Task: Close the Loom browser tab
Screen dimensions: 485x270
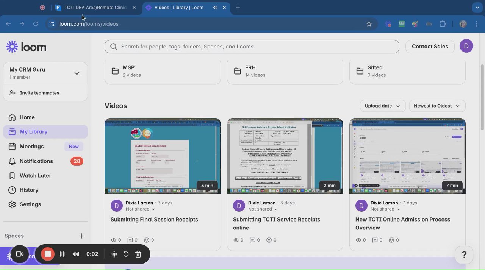Action: point(224,8)
